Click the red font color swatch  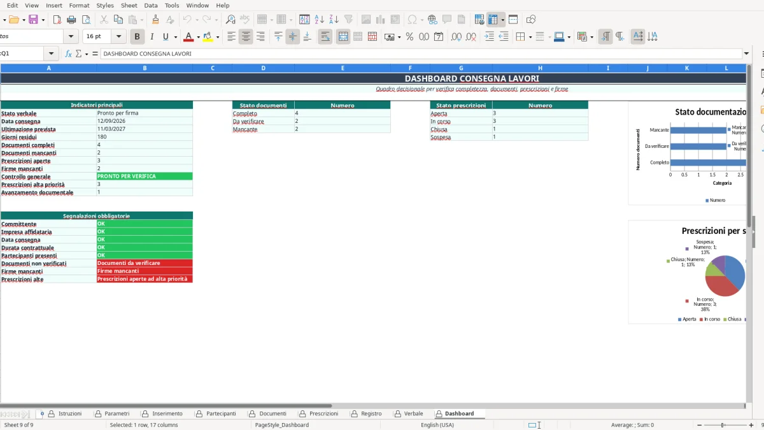point(188,37)
